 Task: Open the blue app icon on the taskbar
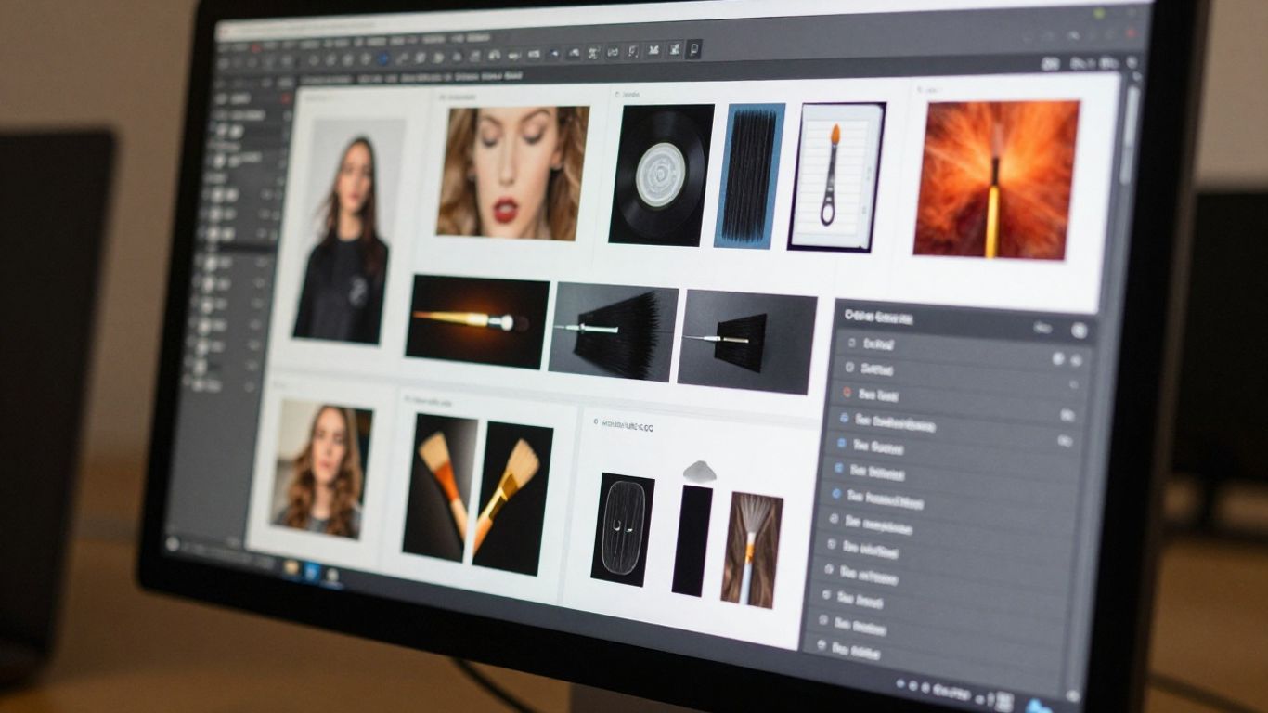(312, 570)
